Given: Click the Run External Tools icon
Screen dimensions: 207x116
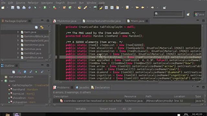Looking at the screenshot, I should [55, 8].
